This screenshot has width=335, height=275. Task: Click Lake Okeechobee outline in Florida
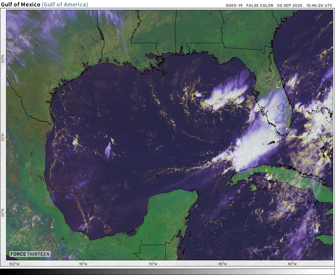[281, 107]
